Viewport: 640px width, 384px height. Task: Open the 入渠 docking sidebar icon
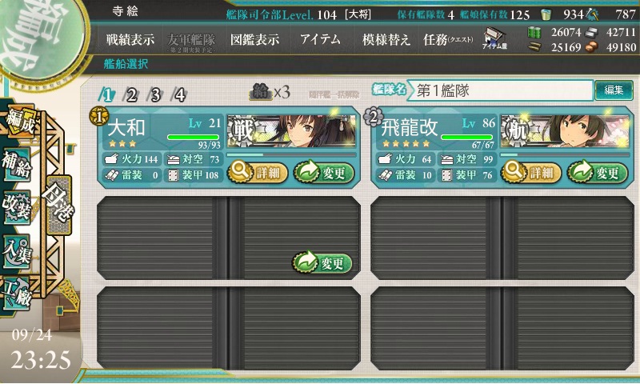tap(16, 251)
